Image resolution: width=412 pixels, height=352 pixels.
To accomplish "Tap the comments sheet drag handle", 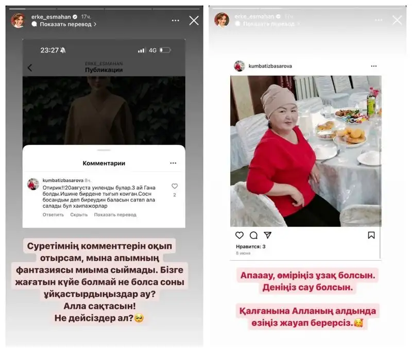I will [x=104, y=150].
